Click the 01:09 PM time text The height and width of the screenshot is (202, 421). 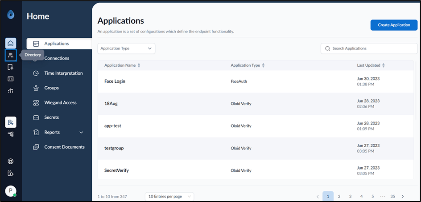(365, 129)
